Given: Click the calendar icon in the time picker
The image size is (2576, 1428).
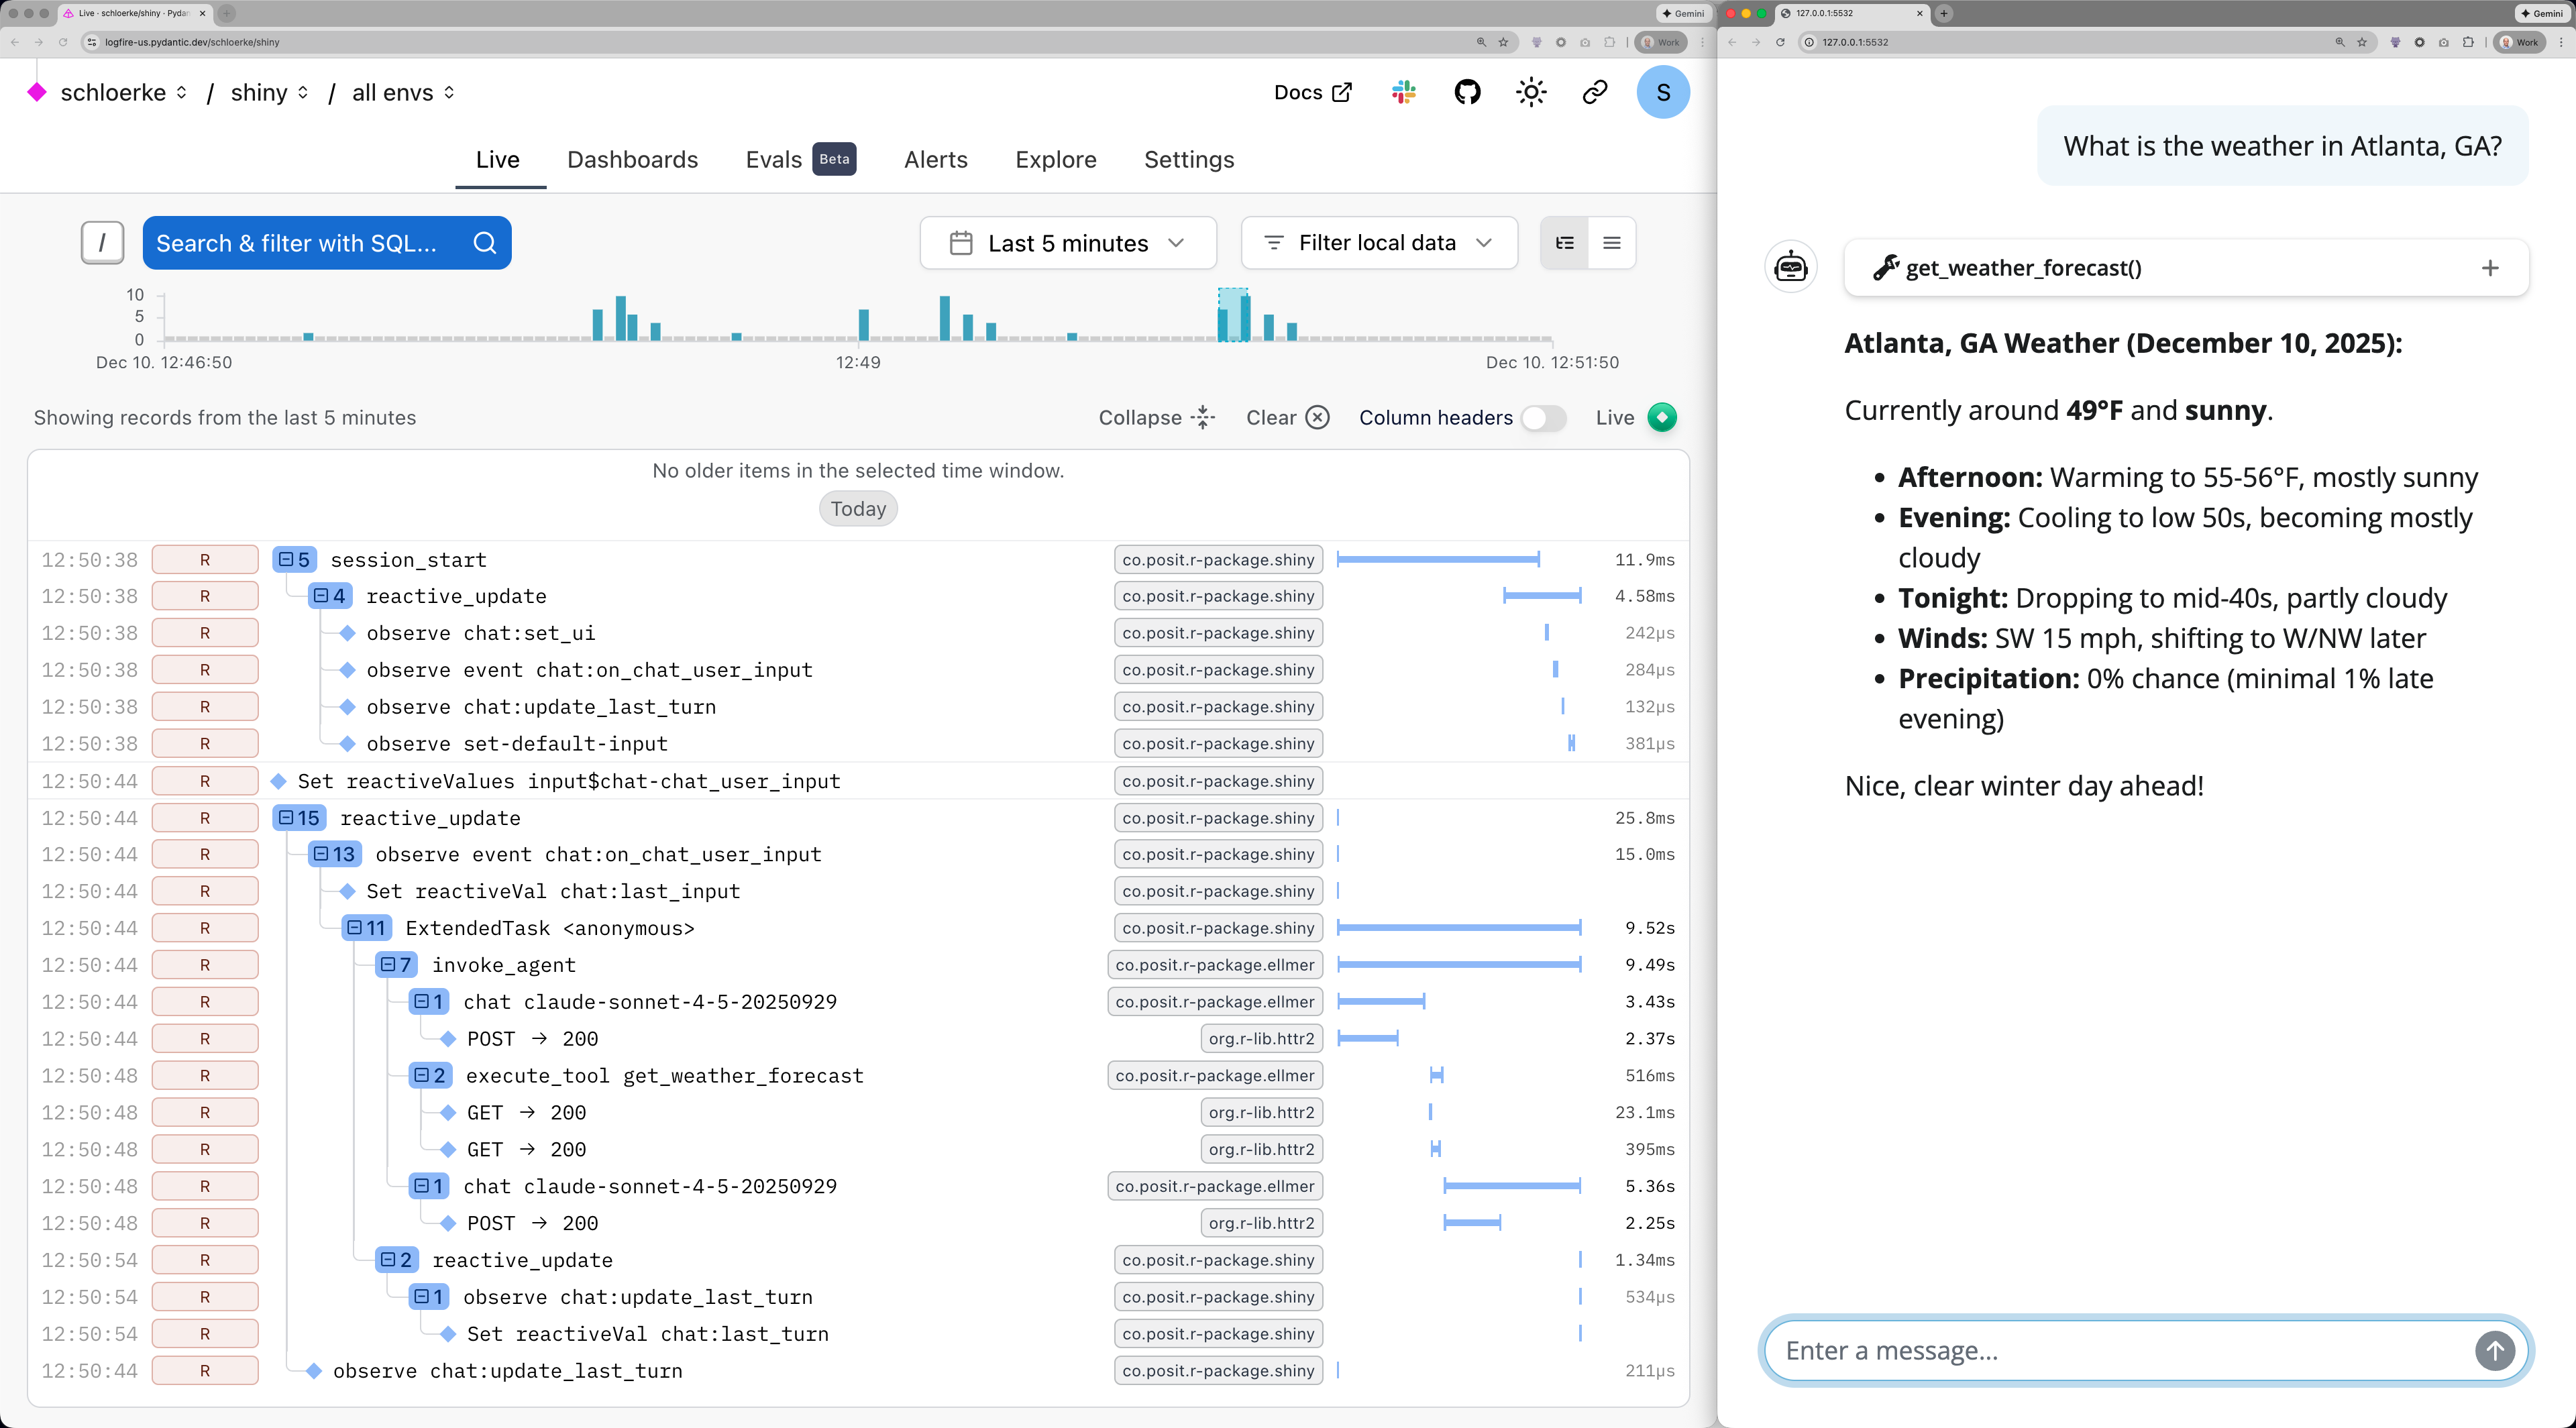Looking at the screenshot, I should click(x=961, y=243).
